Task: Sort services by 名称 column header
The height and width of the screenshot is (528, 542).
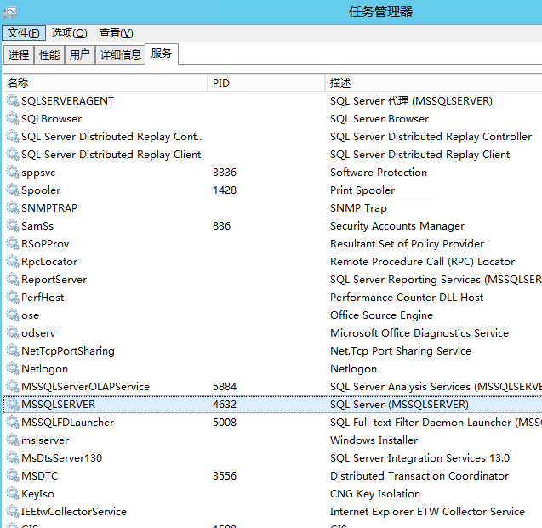Action: pos(106,82)
